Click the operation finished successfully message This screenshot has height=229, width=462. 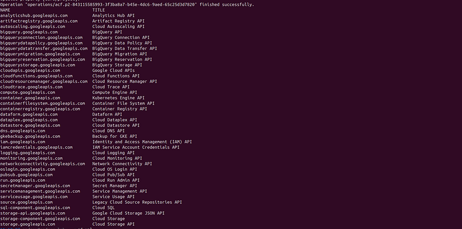tap(127, 5)
